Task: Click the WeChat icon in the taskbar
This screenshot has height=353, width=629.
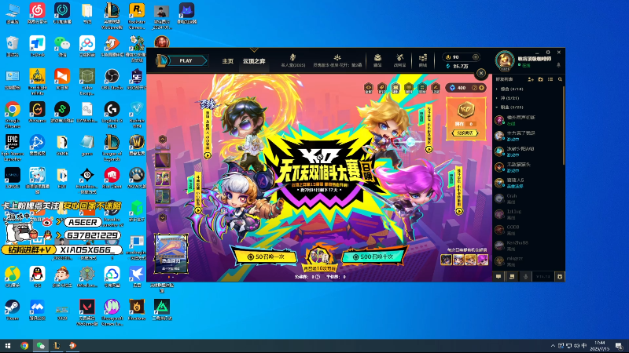Action: (41, 346)
